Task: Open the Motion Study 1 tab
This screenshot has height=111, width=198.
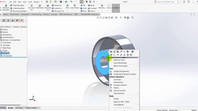Action: (32, 108)
